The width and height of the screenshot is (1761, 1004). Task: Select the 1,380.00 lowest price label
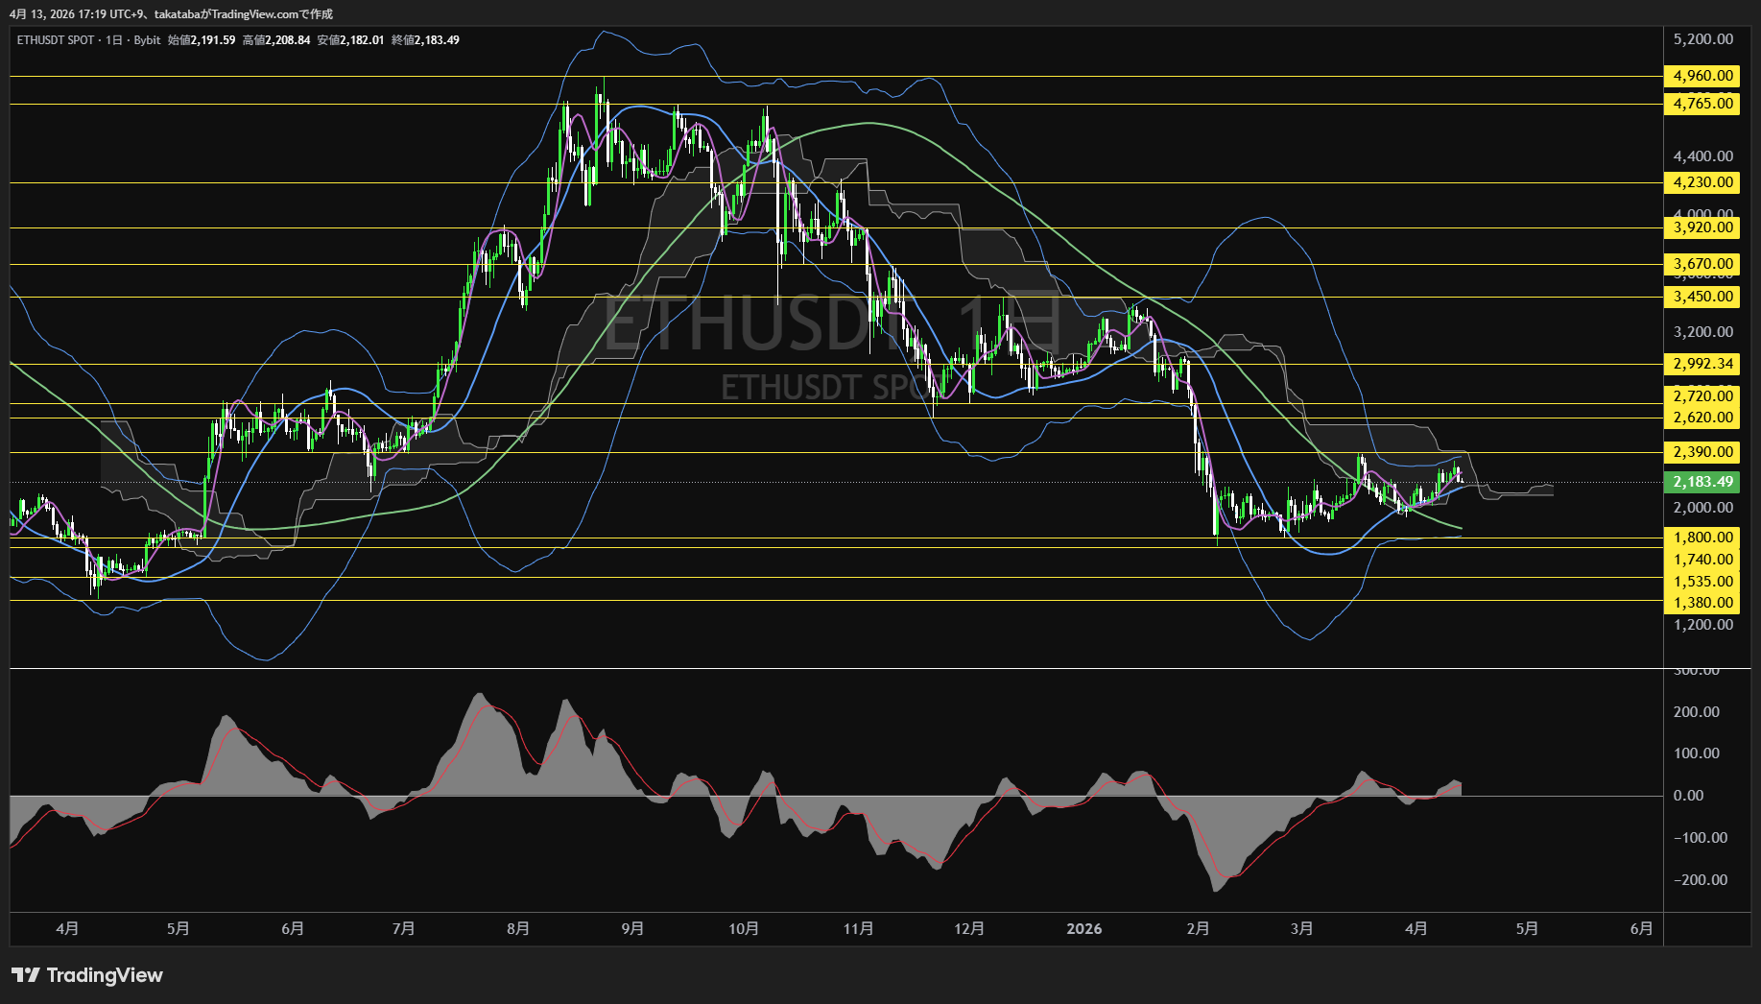pyautogui.click(x=1702, y=603)
